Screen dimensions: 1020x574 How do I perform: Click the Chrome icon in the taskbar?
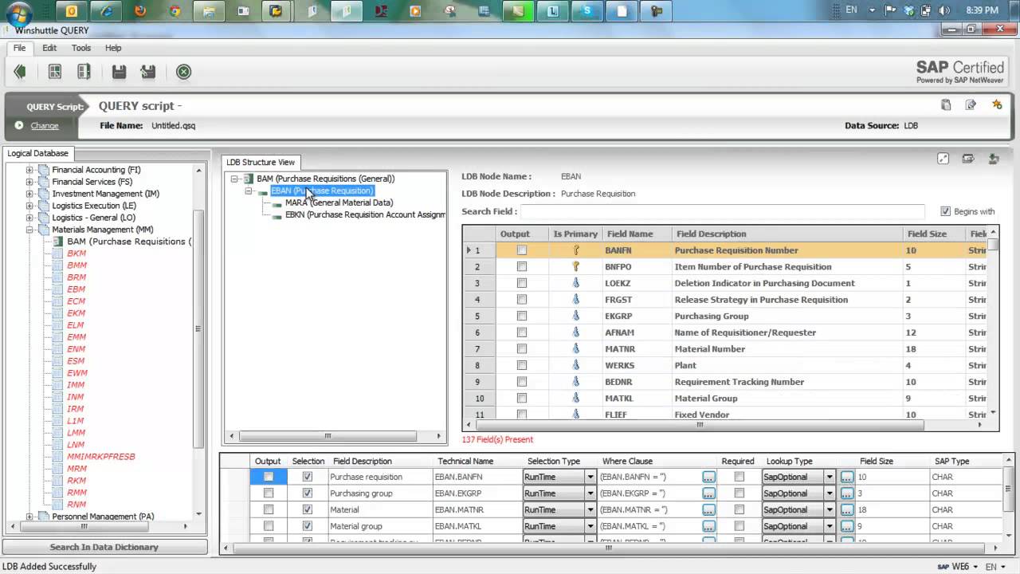pyautogui.click(x=175, y=11)
